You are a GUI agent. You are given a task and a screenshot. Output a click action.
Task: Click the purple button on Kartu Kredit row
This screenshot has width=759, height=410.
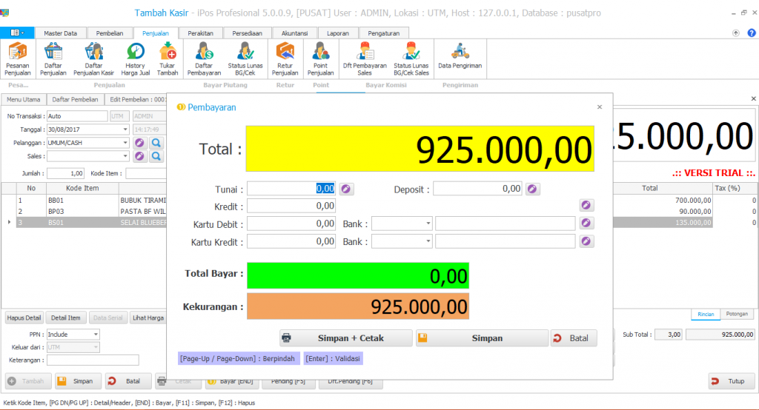point(586,241)
